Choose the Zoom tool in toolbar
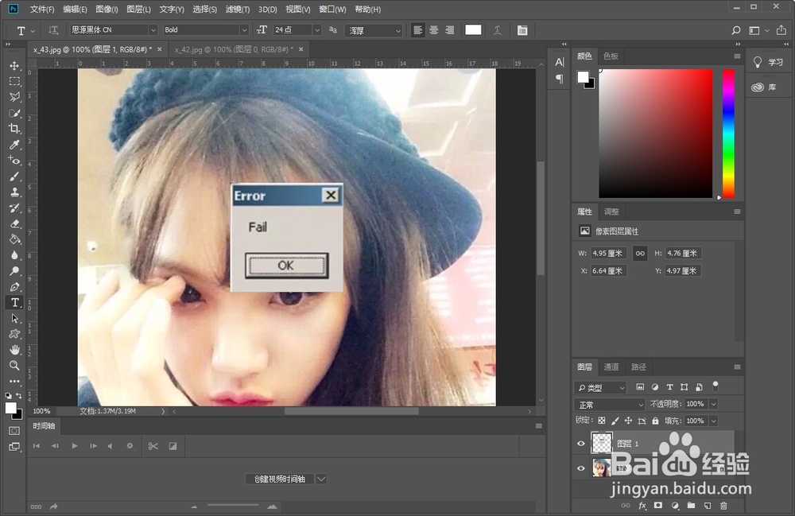Screen dimensions: 795x516 click(x=14, y=365)
